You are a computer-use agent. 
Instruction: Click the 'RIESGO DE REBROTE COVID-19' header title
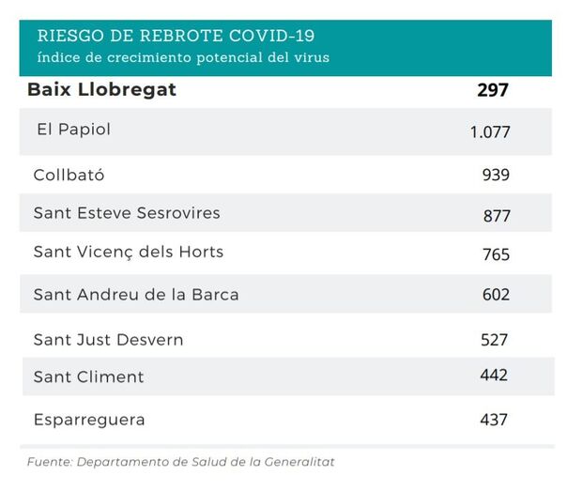[x=176, y=37]
